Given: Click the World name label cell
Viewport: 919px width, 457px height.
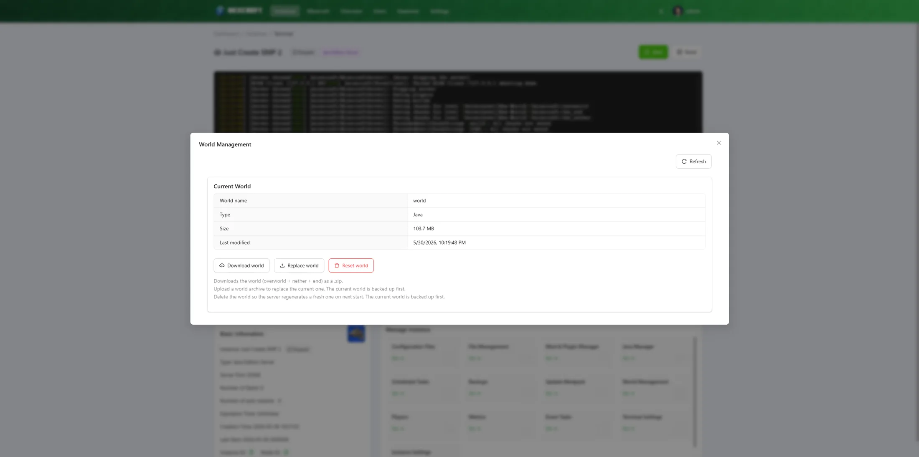Looking at the screenshot, I should [x=311, y=201].
